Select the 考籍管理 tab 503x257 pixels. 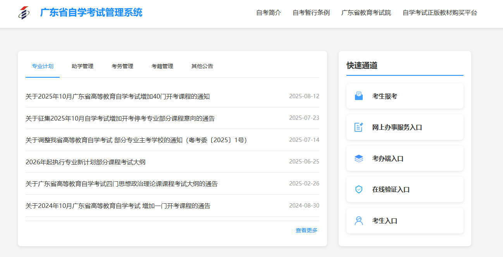point(162,66)
